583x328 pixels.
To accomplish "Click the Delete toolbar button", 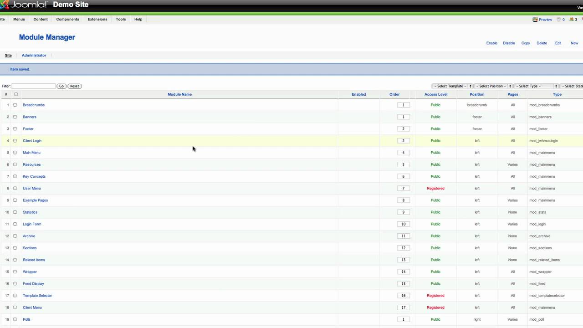I will (x=542, y=43).
